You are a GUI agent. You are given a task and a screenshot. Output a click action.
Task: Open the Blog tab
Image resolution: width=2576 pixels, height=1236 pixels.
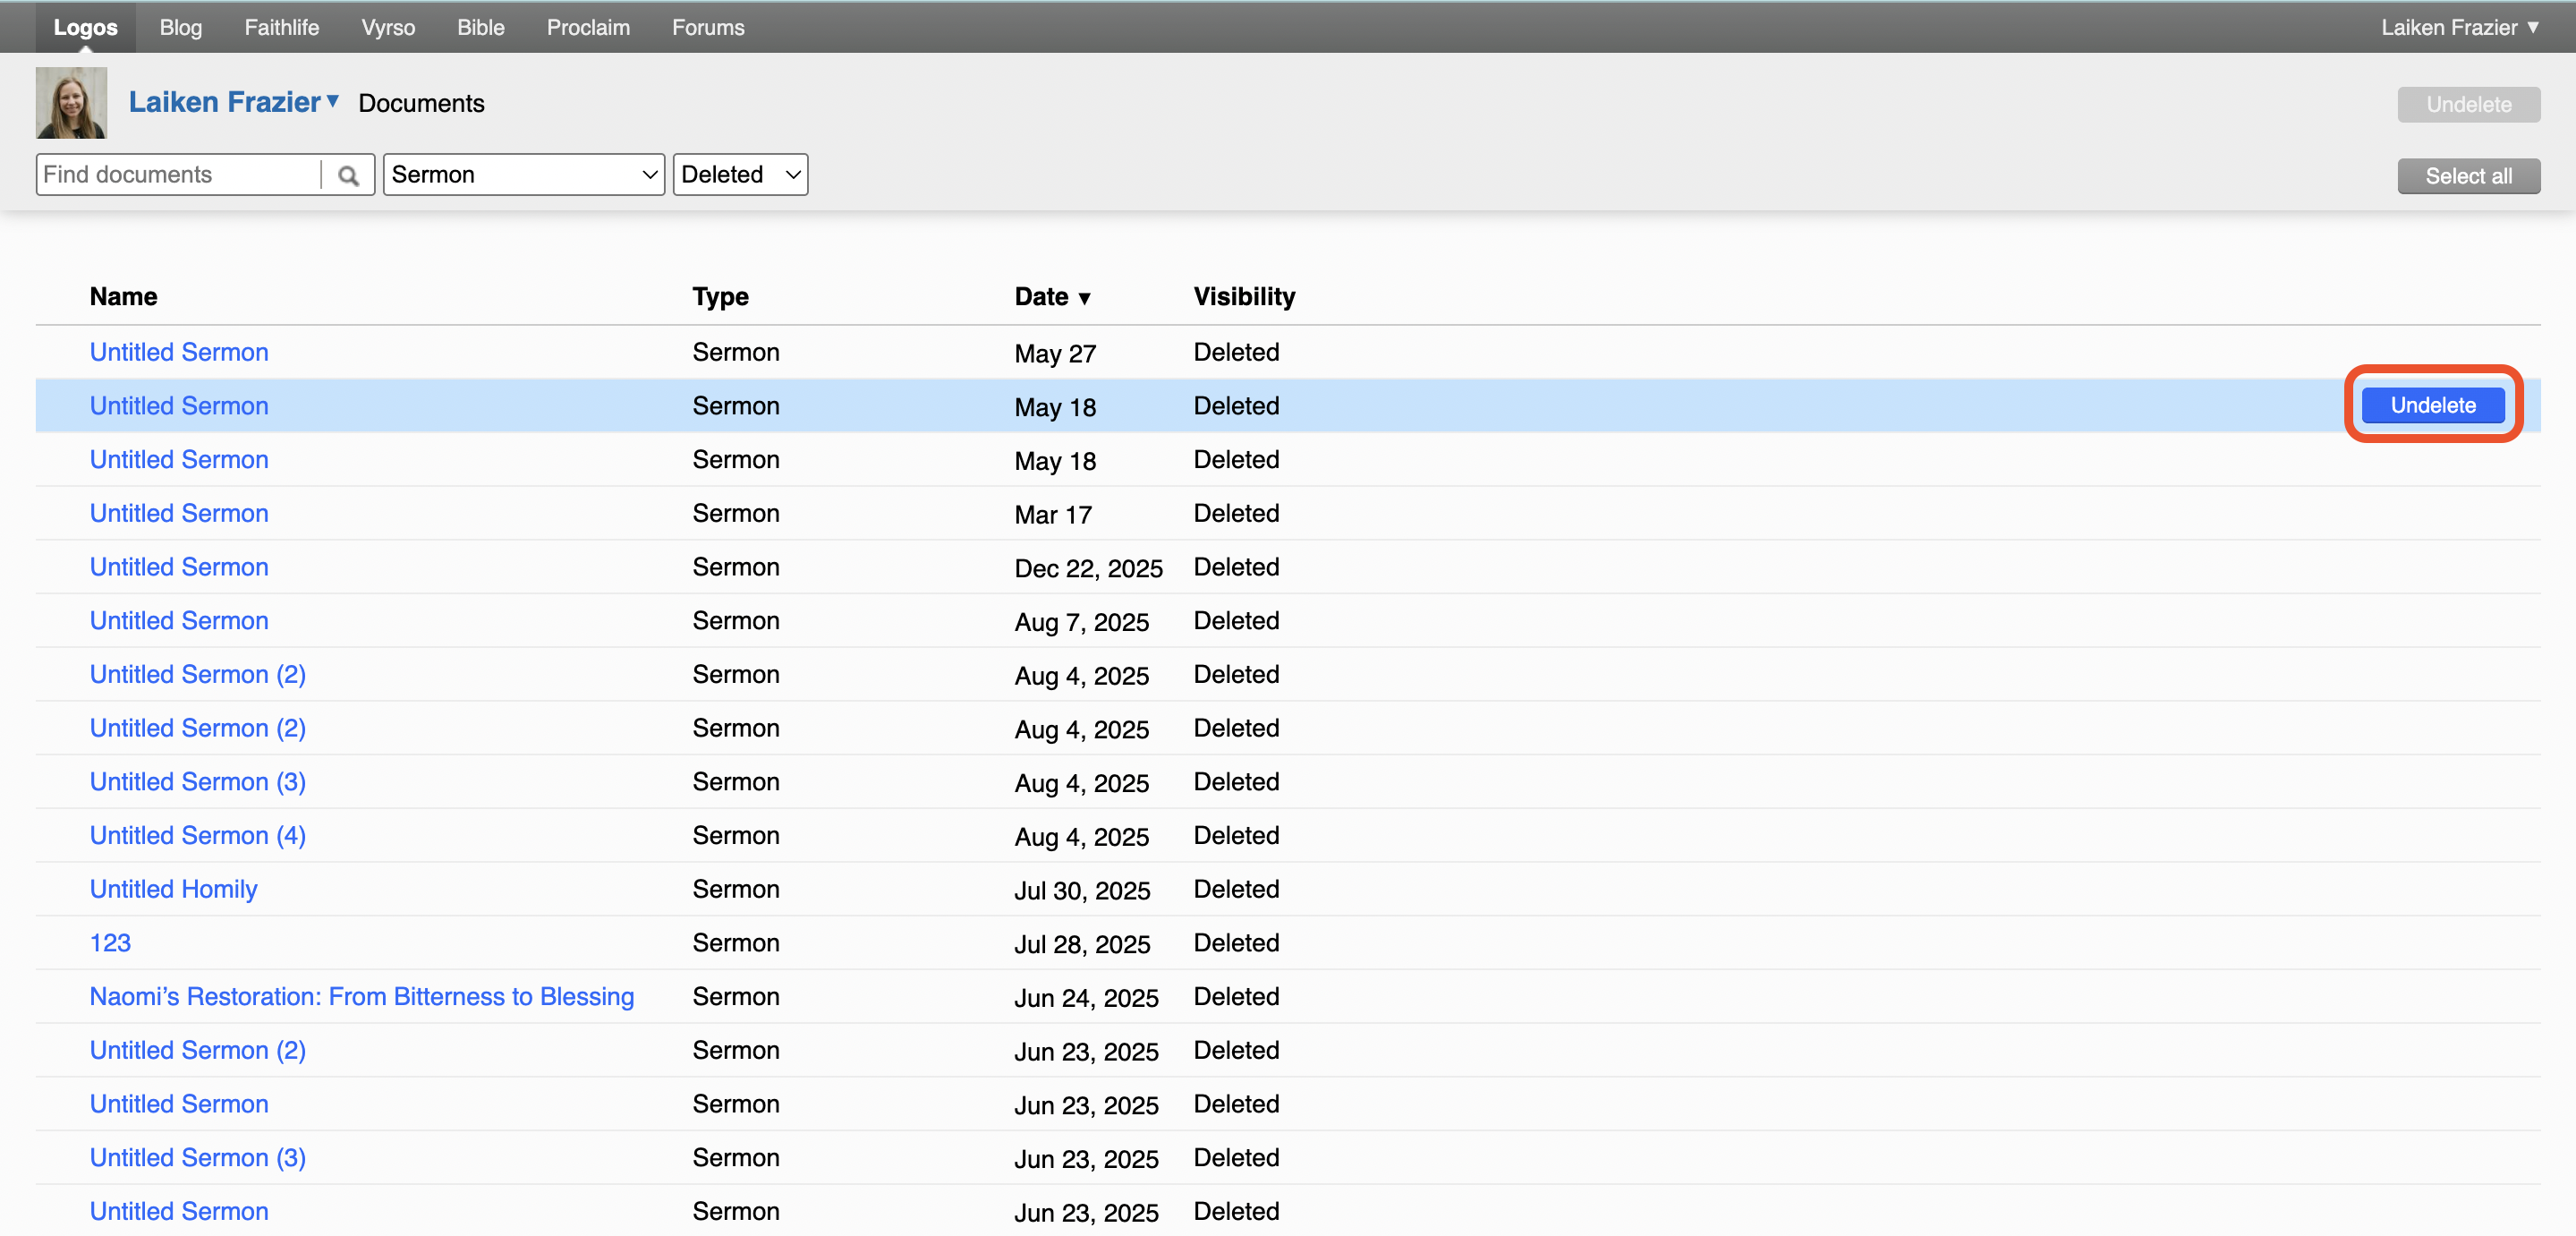coord(181,27)
